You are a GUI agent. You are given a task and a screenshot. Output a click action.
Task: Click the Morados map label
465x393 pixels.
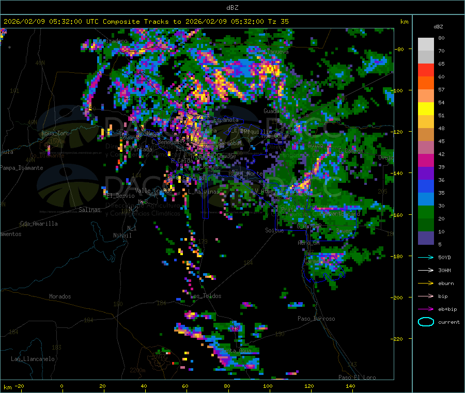tap(60, 296)
